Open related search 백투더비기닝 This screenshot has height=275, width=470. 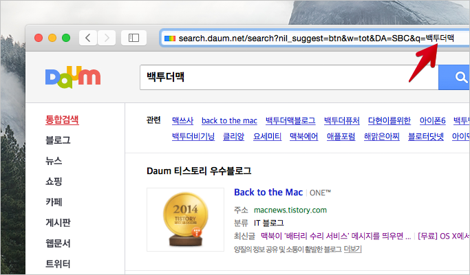click(x=193, y=136)
